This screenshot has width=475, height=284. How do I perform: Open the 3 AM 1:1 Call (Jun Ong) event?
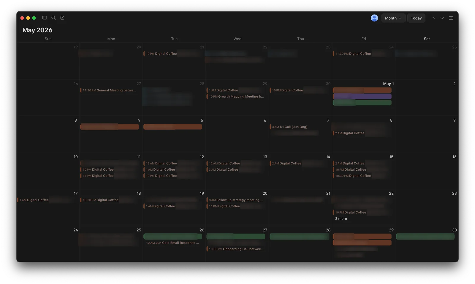click(x=299, y=127)
